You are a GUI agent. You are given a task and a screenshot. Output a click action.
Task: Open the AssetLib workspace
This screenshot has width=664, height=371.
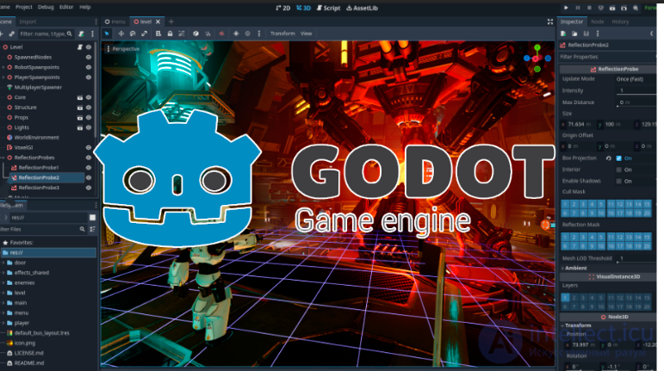click(362, 8)
